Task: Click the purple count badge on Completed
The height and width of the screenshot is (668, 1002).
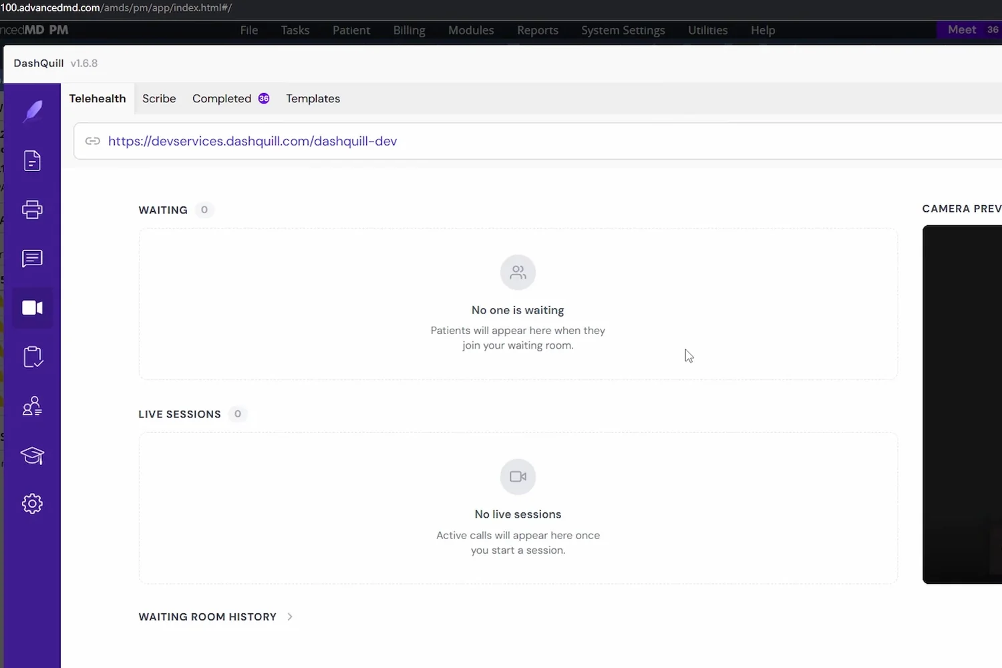Action: point(264,98)
